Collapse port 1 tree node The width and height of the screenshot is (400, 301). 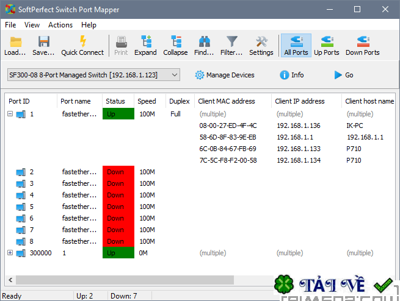10,114
